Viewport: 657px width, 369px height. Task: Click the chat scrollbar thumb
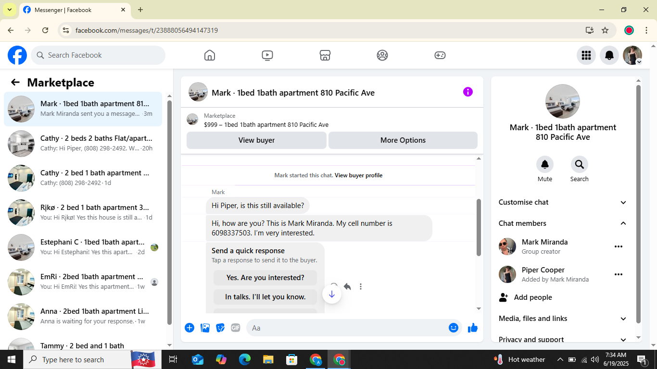pyautogui.click(x=479, y=227)
